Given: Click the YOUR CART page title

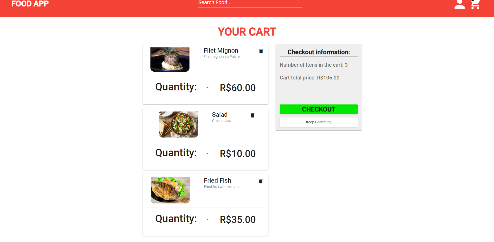Looking at the screenshot, I should pyautogui.click(x=247, y=32).
